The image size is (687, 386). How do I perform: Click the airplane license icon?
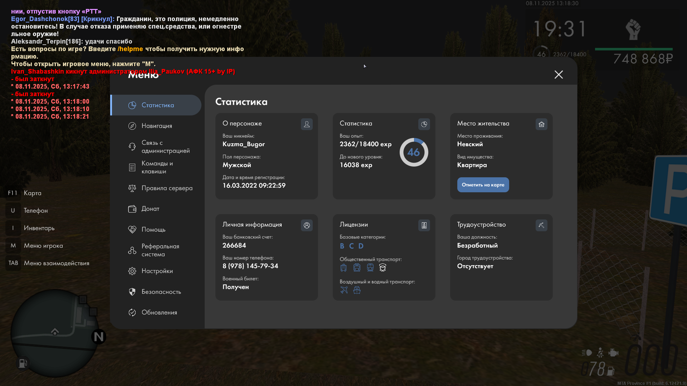tap(344, 290)
